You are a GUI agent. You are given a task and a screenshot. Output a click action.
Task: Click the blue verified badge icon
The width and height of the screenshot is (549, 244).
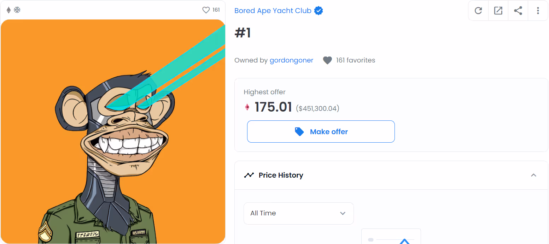pyautogui.click(x=319, y=11)
